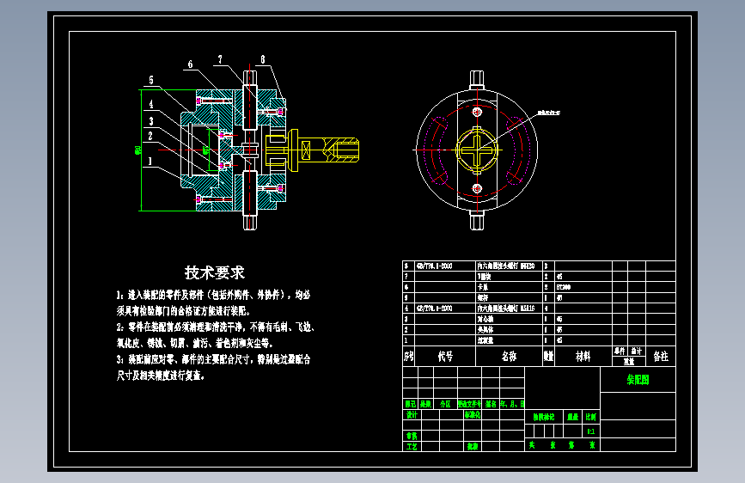This screenshot has width=745, height=483.
Task: Select the '技术要求' heading text
Action: [x=215, y=273]
